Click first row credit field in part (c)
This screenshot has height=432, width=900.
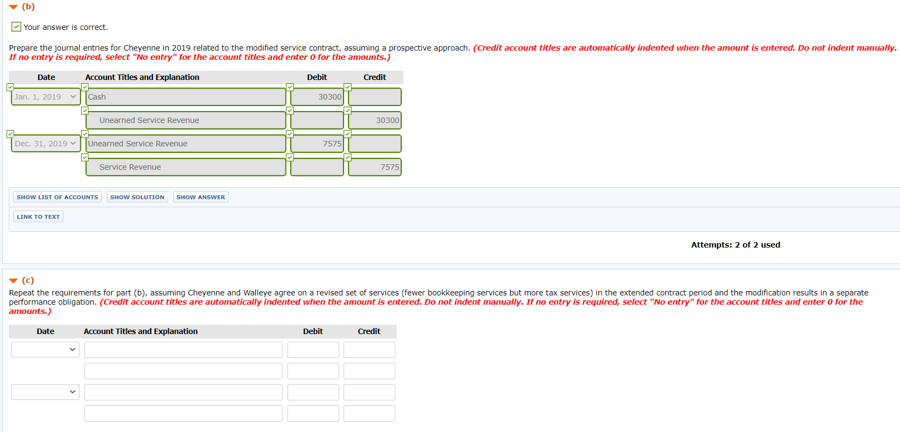pyautogui.click(x=369, y=349)
